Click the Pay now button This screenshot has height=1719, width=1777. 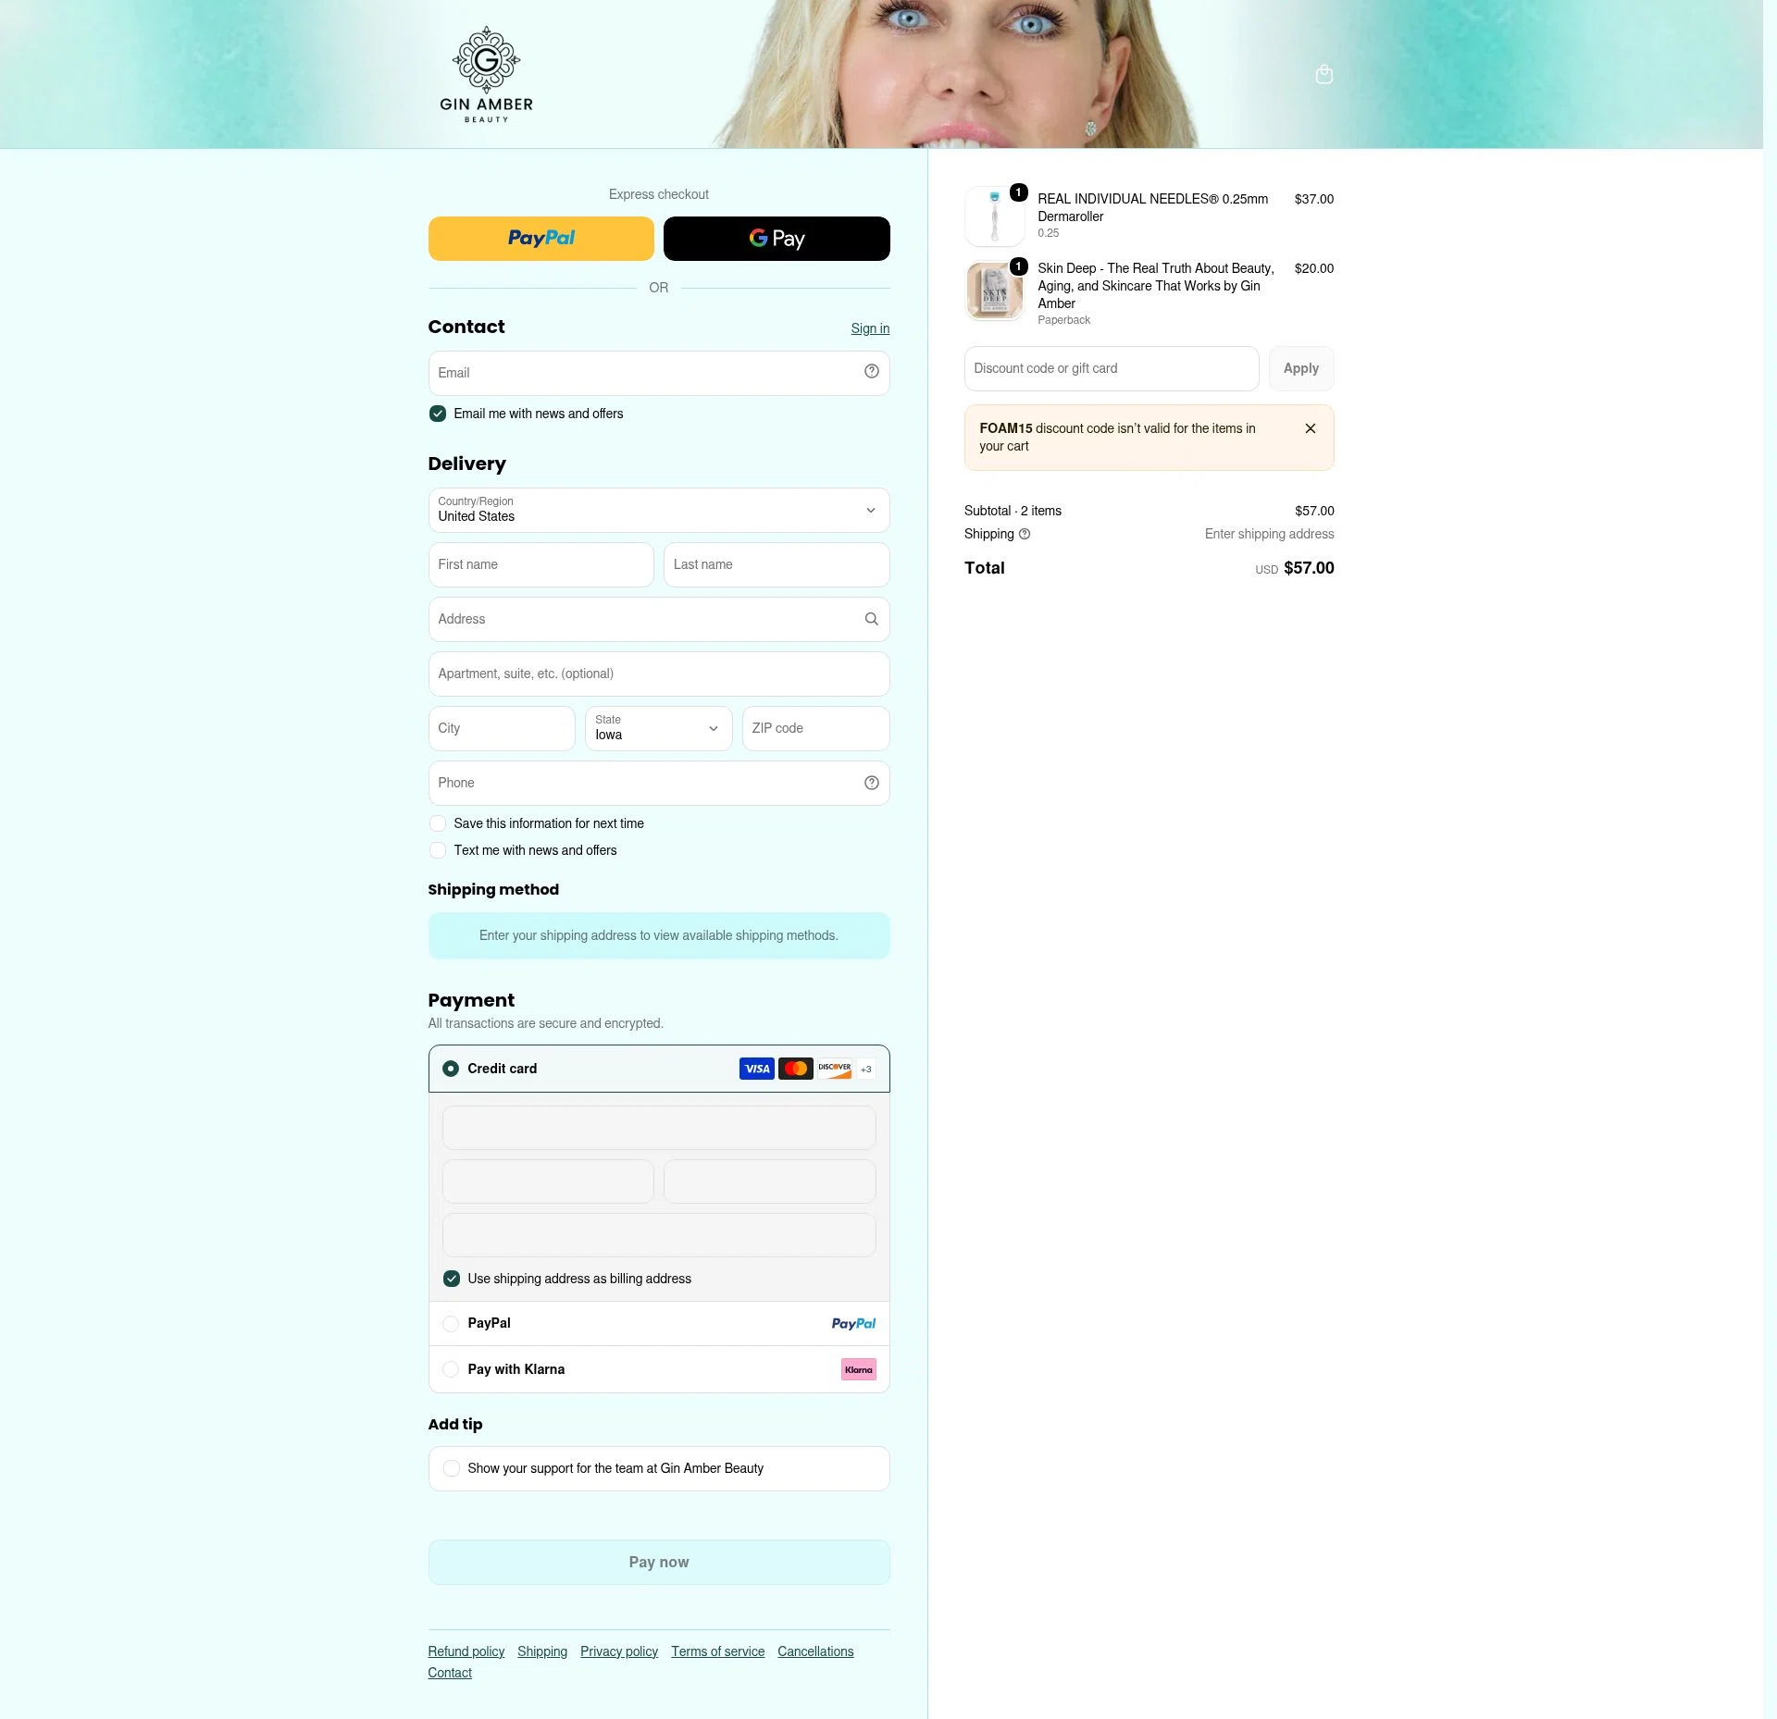click(659, 1563)
